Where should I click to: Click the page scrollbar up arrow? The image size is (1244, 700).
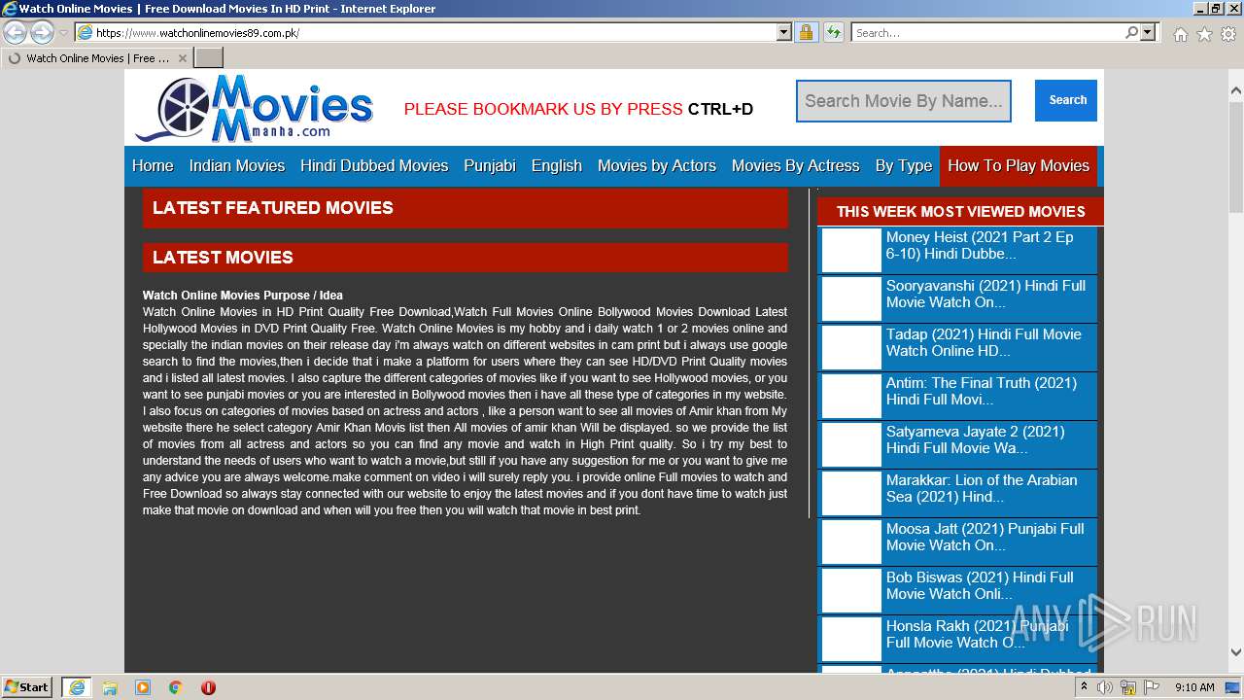(1235, 90)
